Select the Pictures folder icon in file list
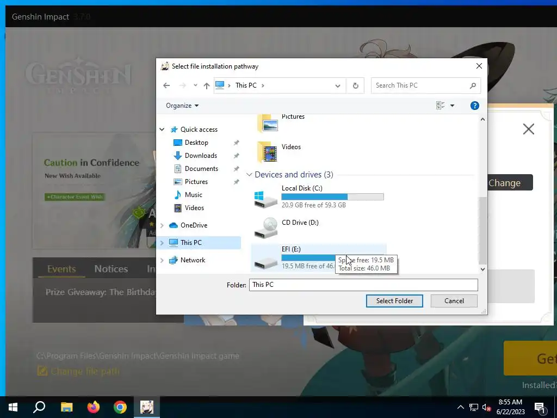 268,123
